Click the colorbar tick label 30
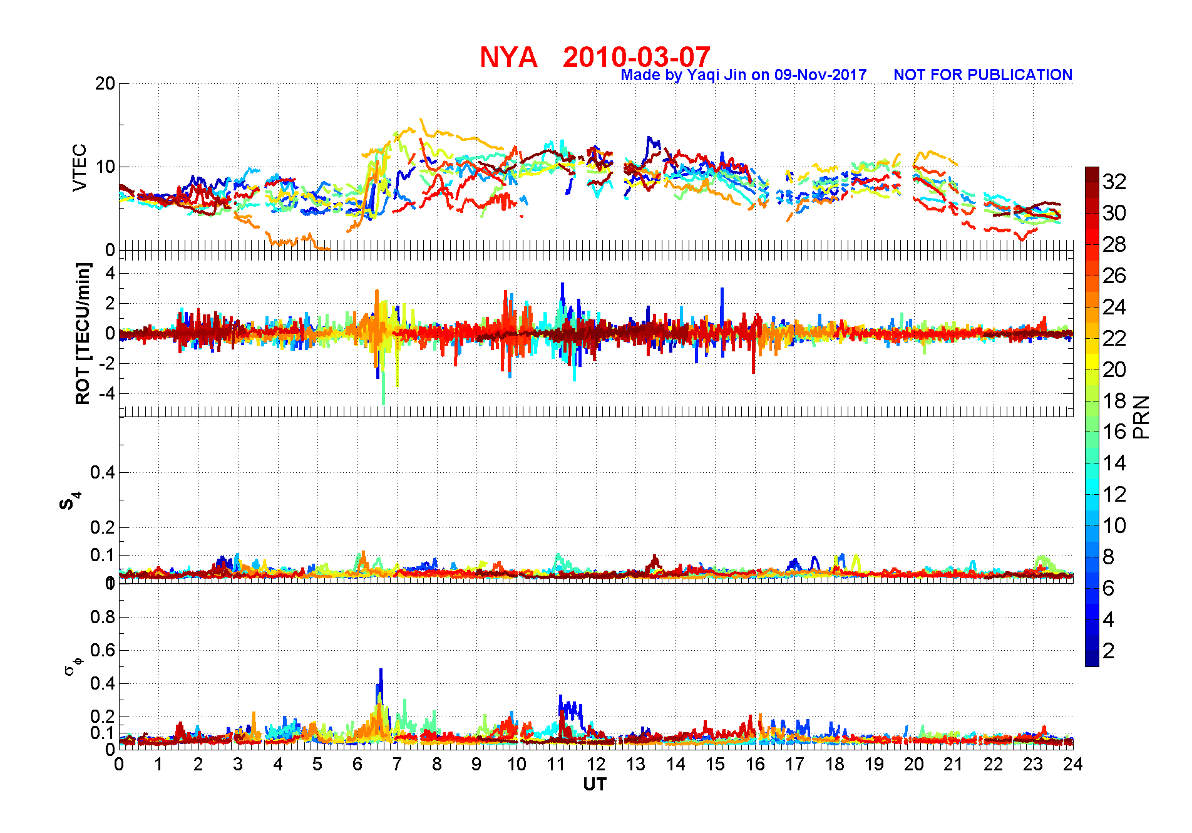This screenshot has width=1192, height=833. click(1114, 213)
